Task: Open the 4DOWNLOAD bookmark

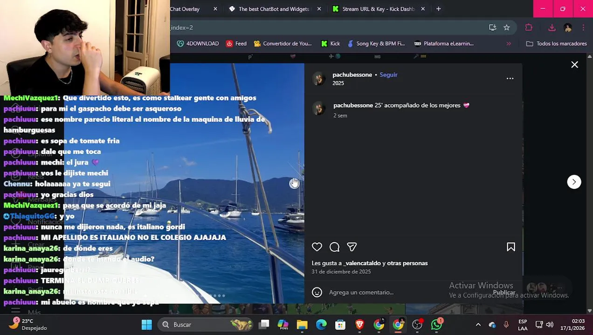Action: (198, 44)
